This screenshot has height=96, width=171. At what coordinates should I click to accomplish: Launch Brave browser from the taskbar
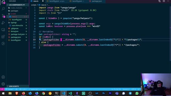click(17, 93)
